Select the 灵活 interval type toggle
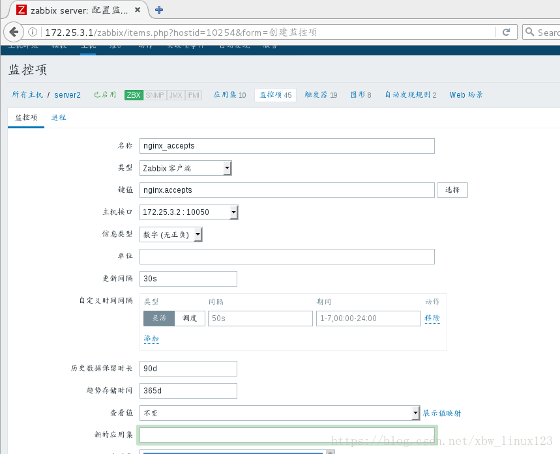 click(159, 319)
